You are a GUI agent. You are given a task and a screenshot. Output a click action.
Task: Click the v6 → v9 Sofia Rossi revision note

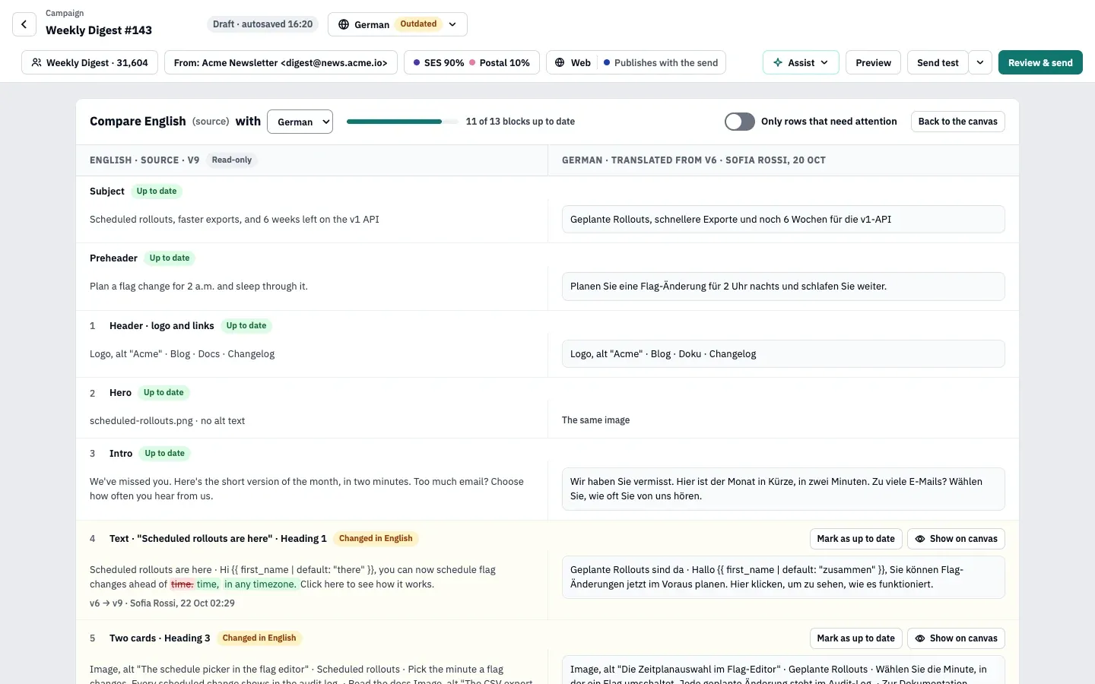[x=162, y=603]
